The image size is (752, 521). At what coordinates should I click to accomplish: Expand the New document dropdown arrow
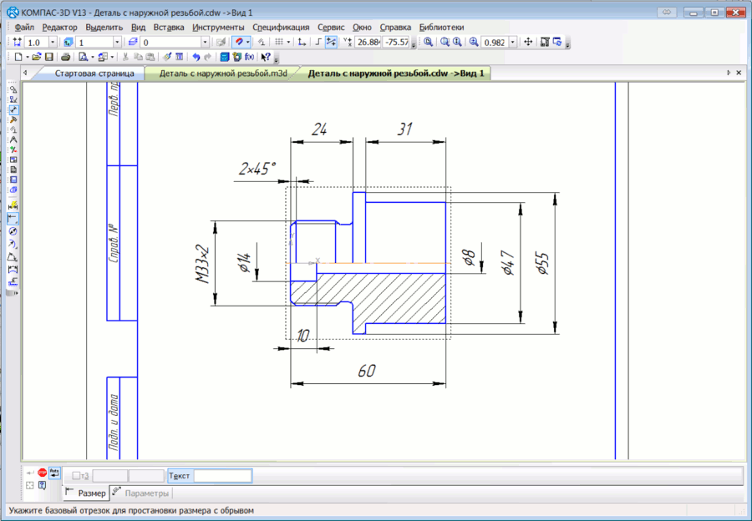28,57
